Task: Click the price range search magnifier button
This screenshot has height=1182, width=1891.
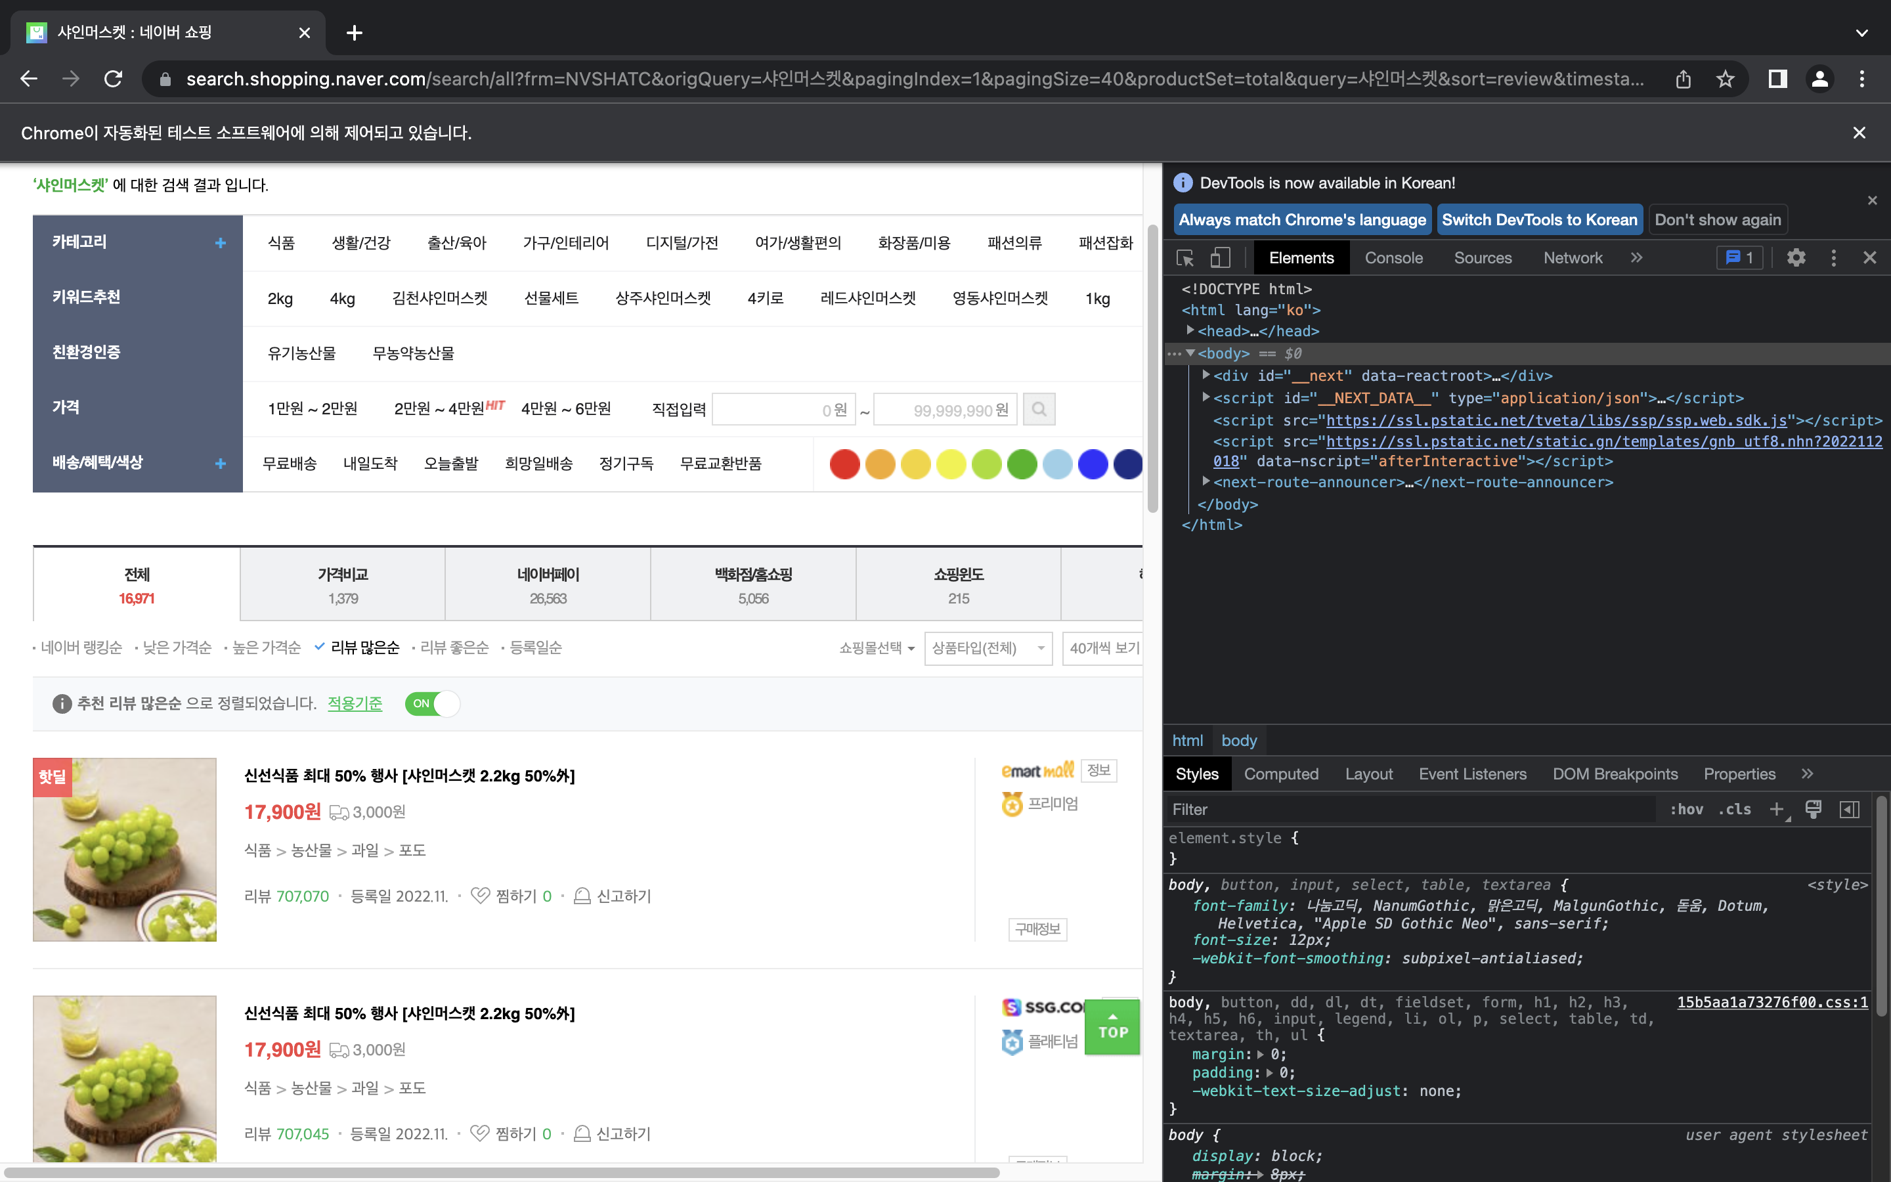Action: coord(1039,409)
